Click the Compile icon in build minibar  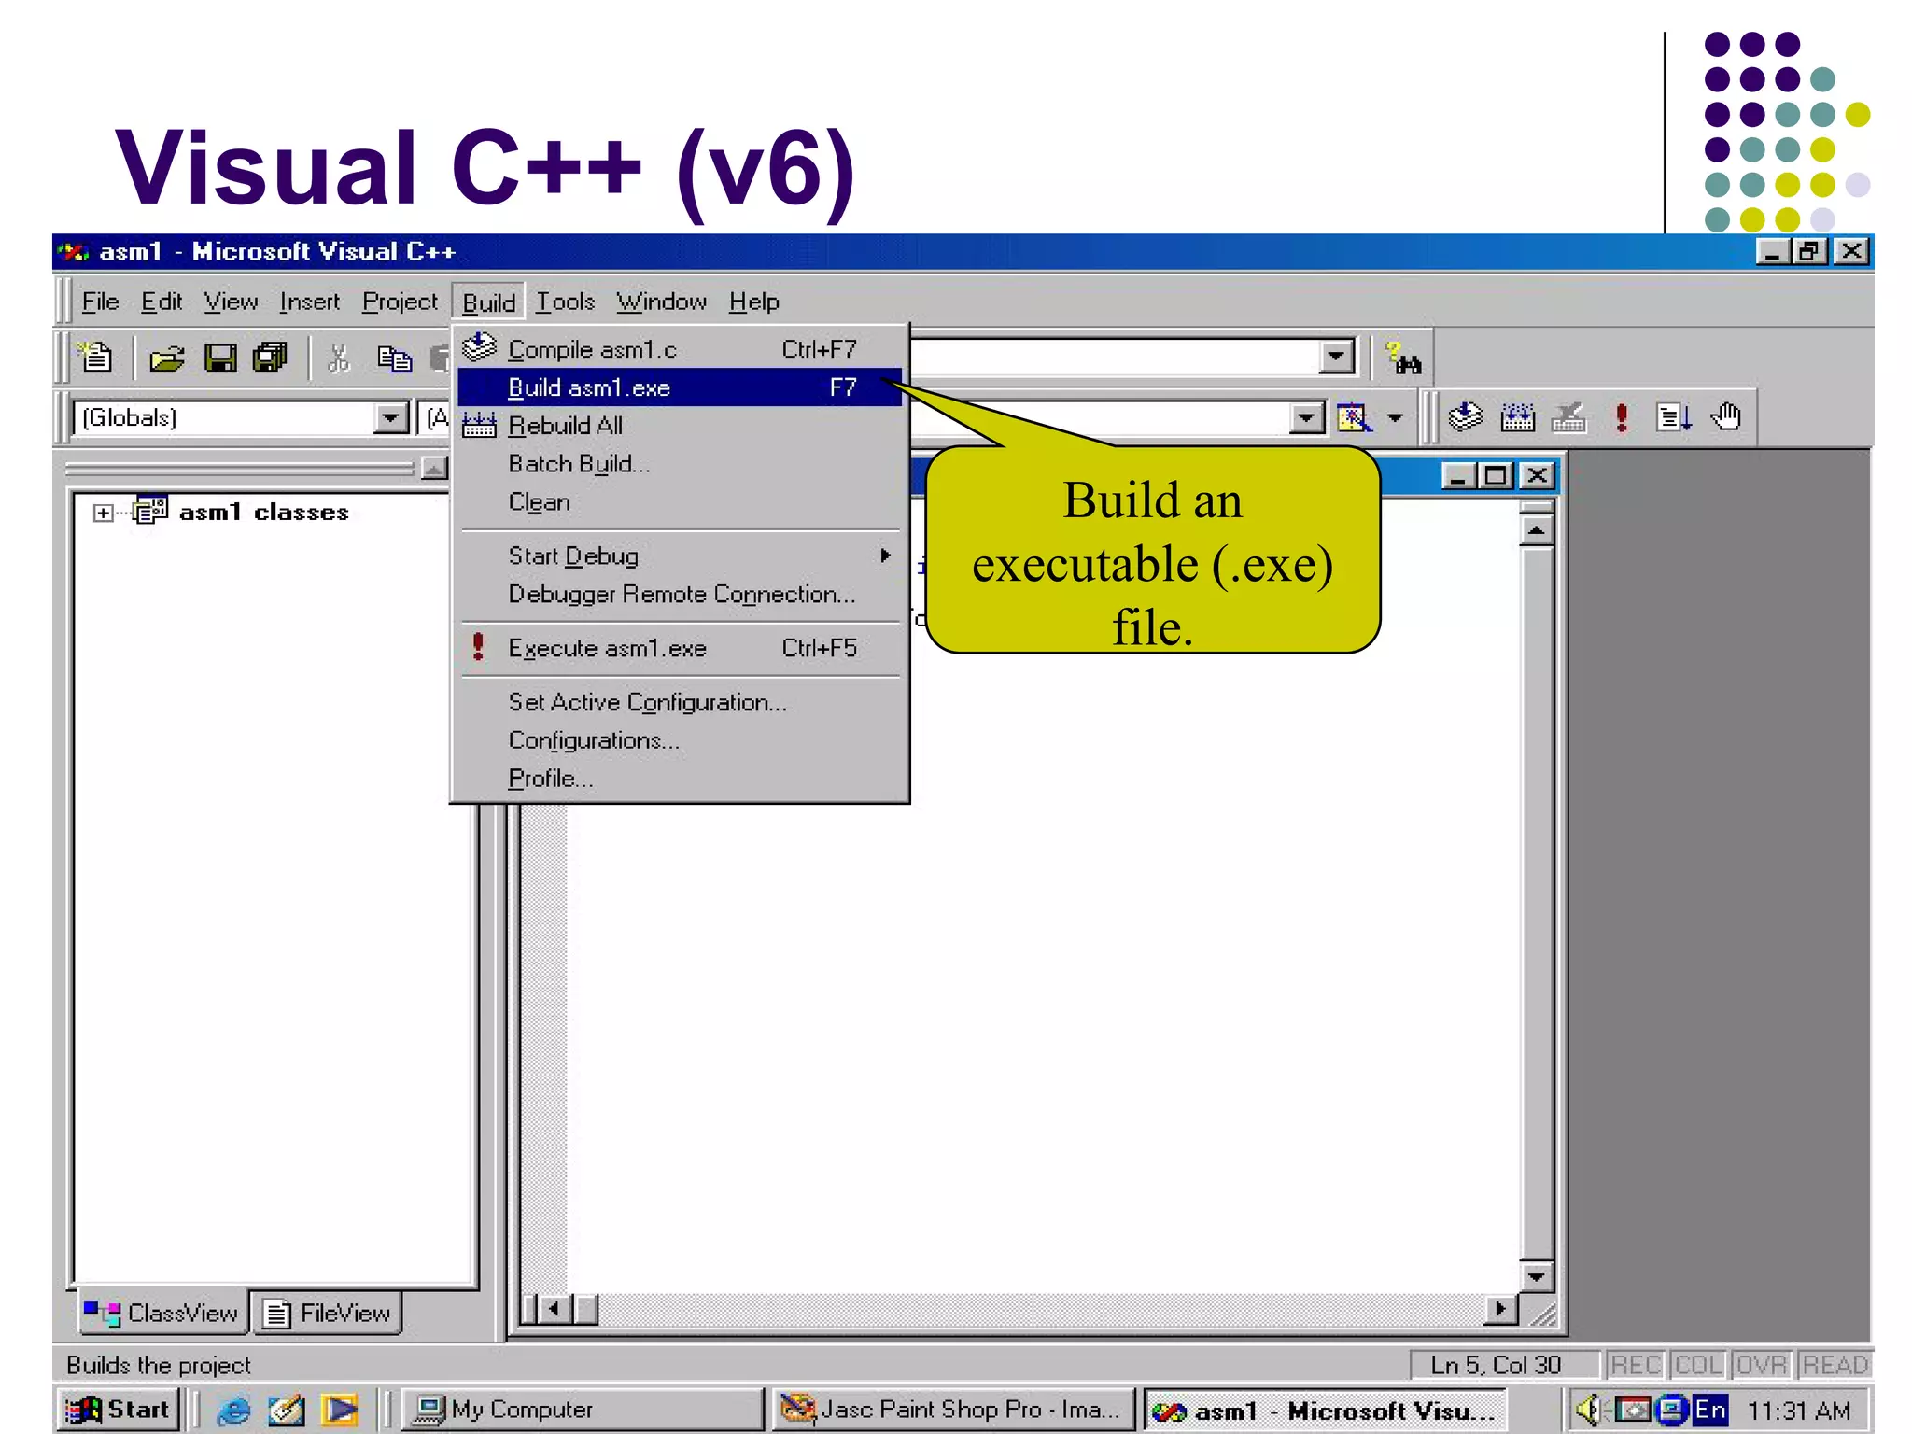click(x=1466, y=416)
